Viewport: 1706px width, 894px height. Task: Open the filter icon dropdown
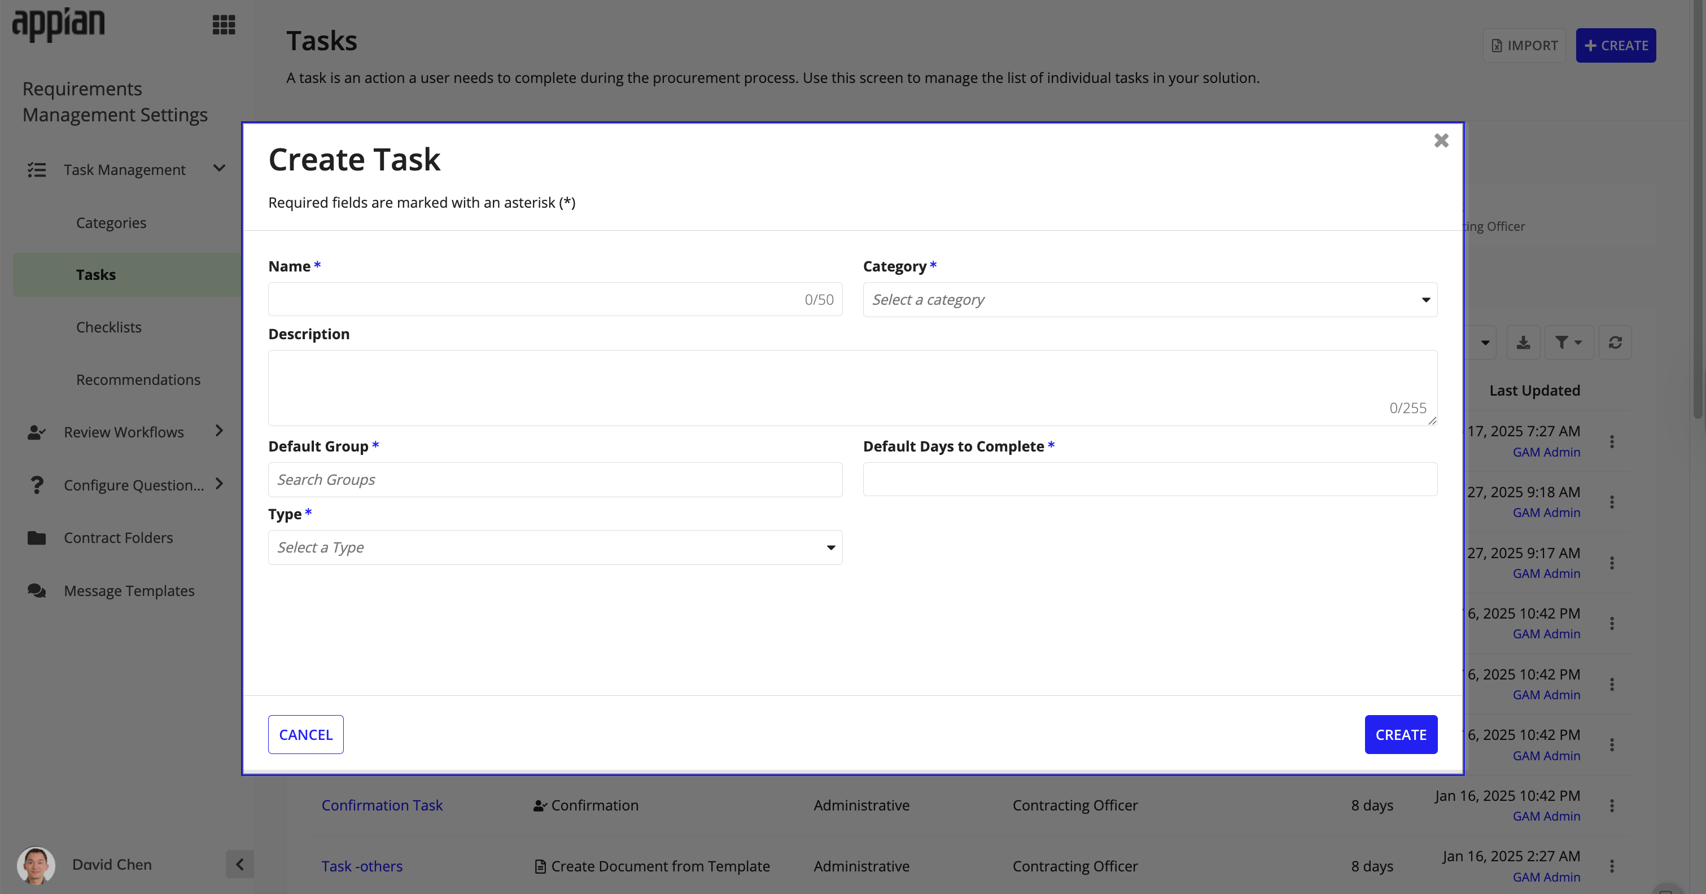pyautogui.click(x=1568, y=343)
